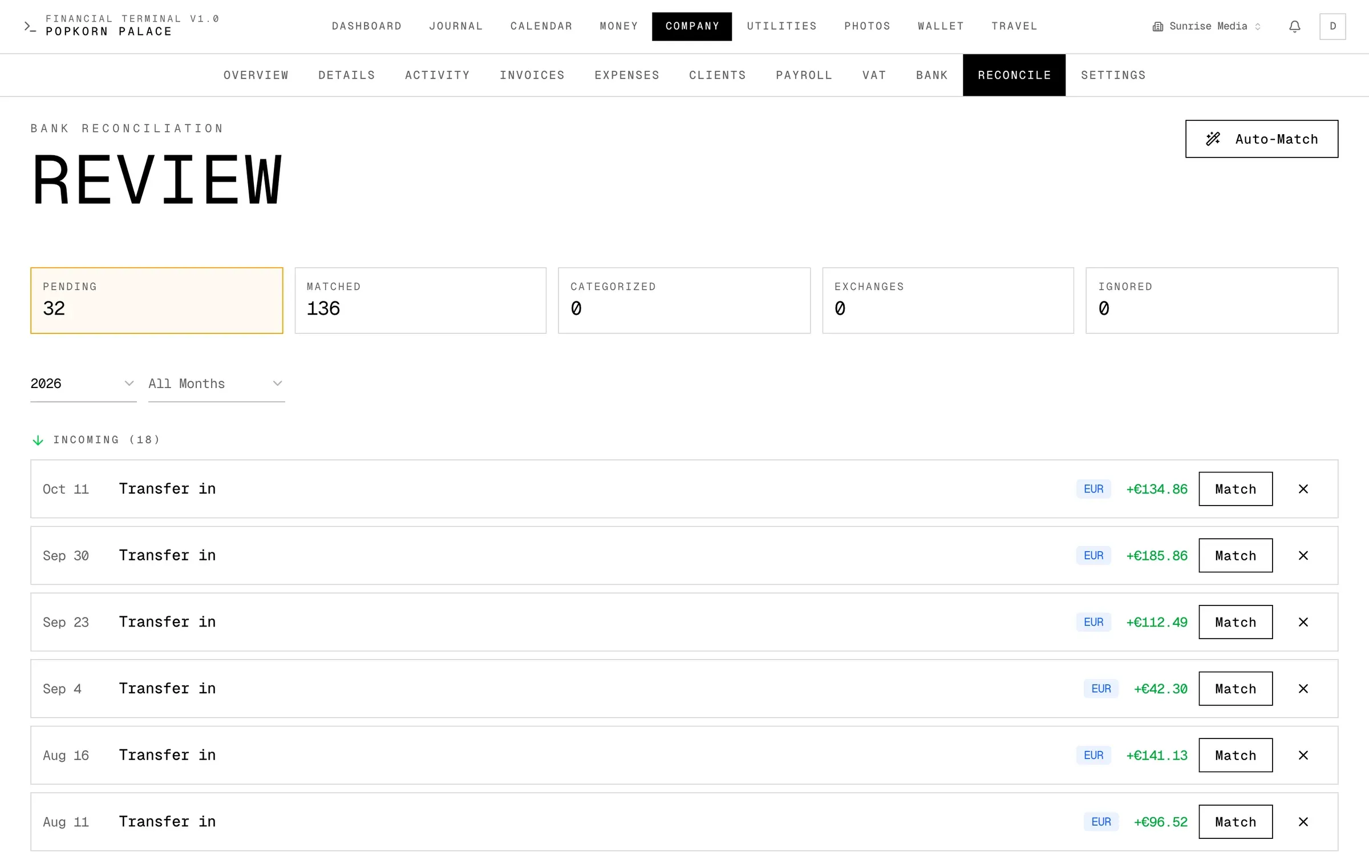Image resolution: width=1369 pixels, height=856 pixels.
Task: Open the Utilities section
Action: [x=781, y=26]
